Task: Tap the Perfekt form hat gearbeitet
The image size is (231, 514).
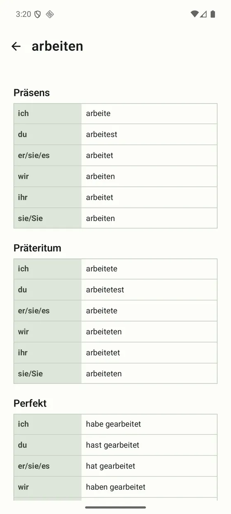Action: 111,466
